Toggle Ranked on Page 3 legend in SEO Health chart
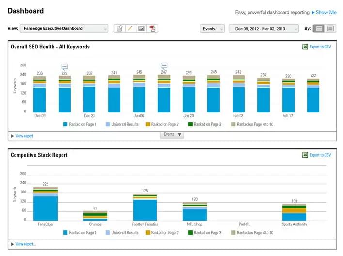 pos(205,124)
